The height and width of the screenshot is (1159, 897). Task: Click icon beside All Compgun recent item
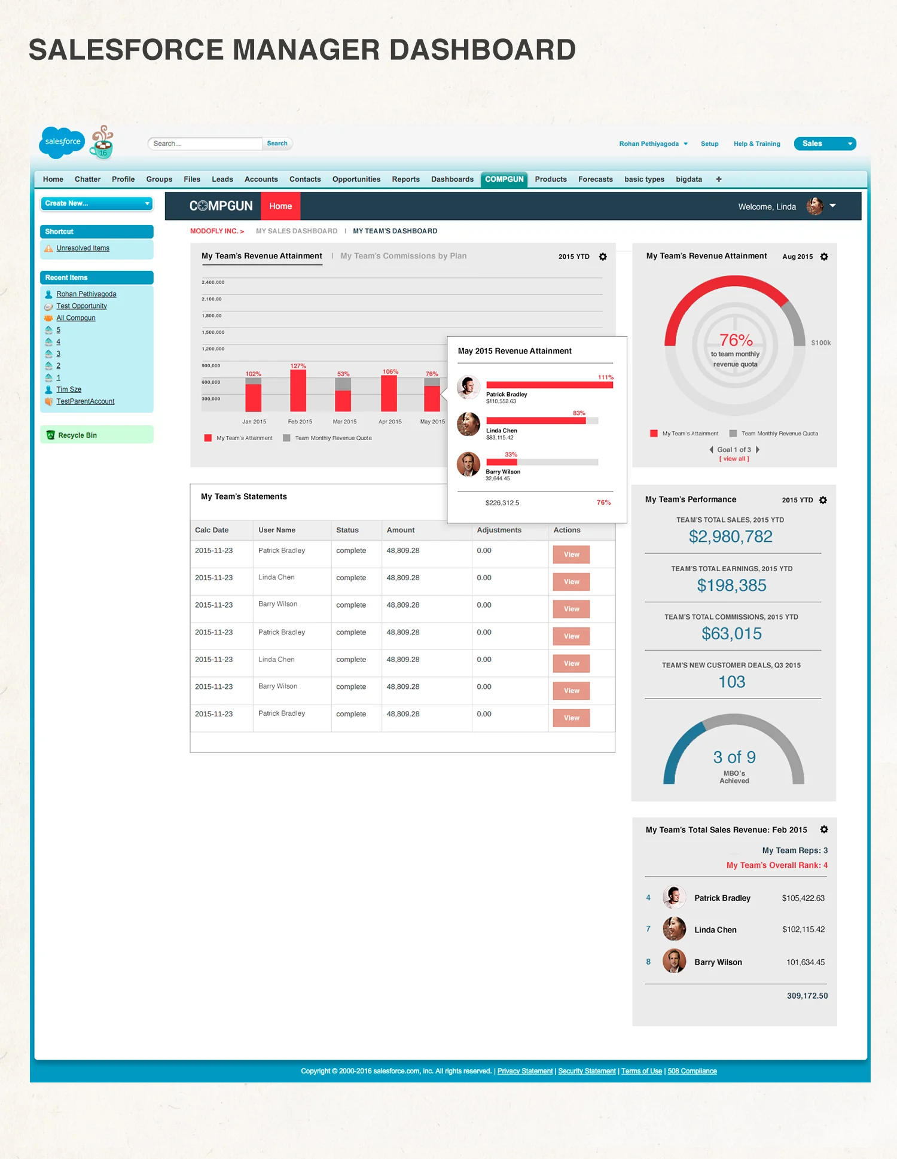(x=49, y=318)
